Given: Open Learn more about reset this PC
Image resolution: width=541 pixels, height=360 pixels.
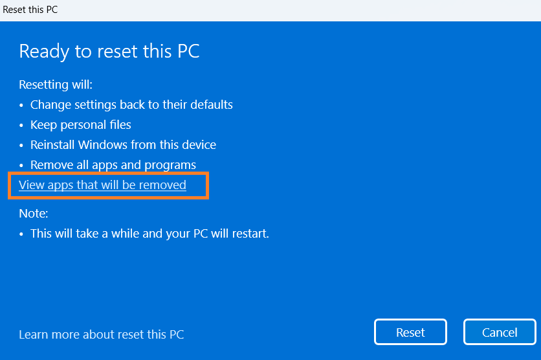Looking at the screenshot, I should (x=101, y=334).
